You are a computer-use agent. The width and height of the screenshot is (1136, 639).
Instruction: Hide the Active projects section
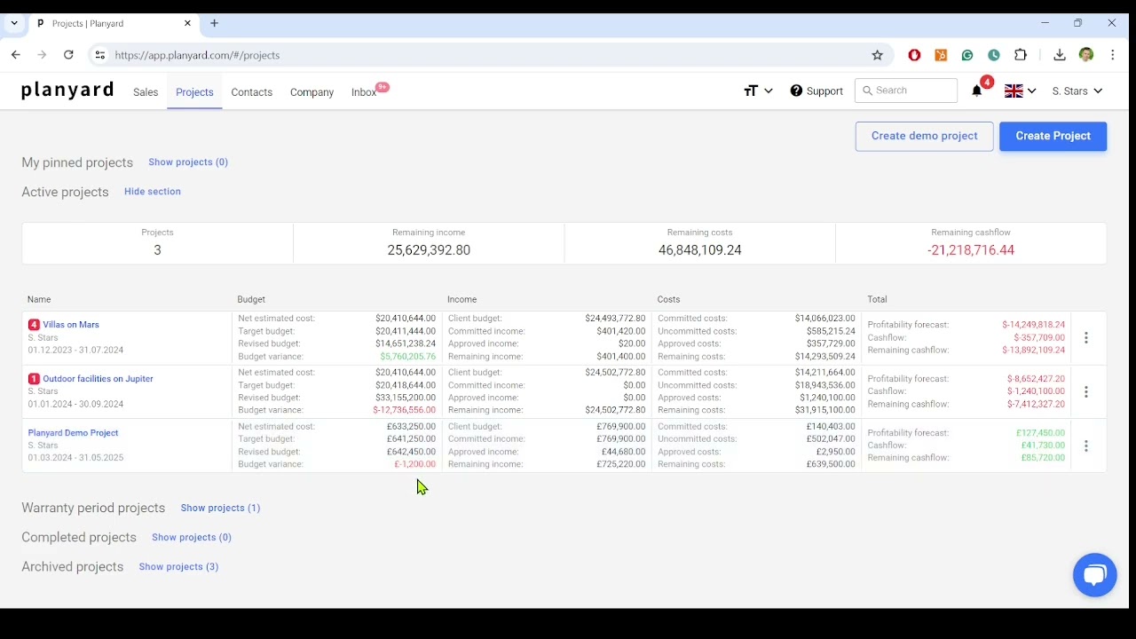153,192
